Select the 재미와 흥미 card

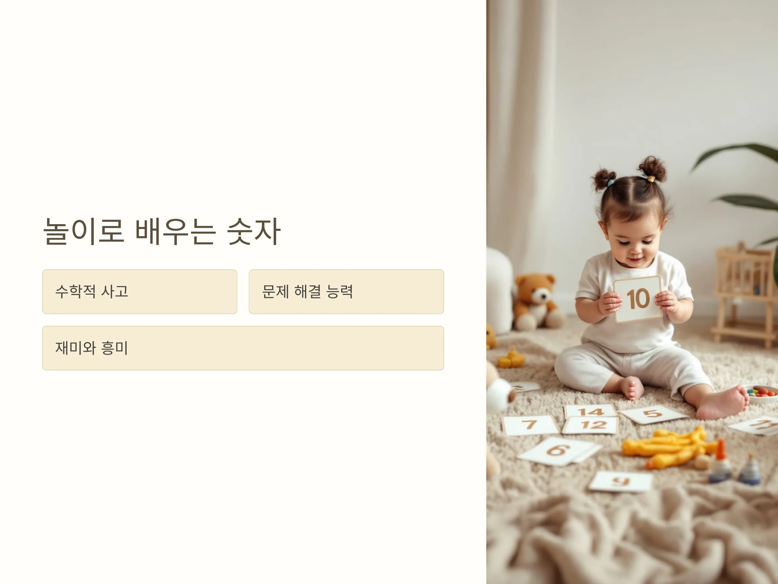click(x=243, y=348)
